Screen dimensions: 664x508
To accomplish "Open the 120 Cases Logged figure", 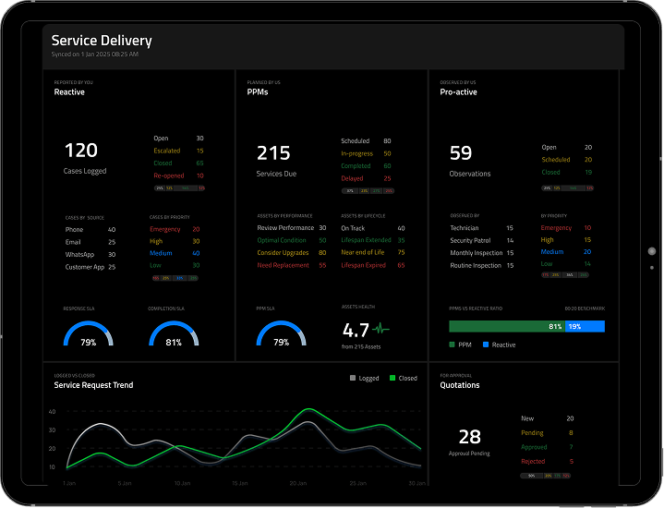I will 81,151.
